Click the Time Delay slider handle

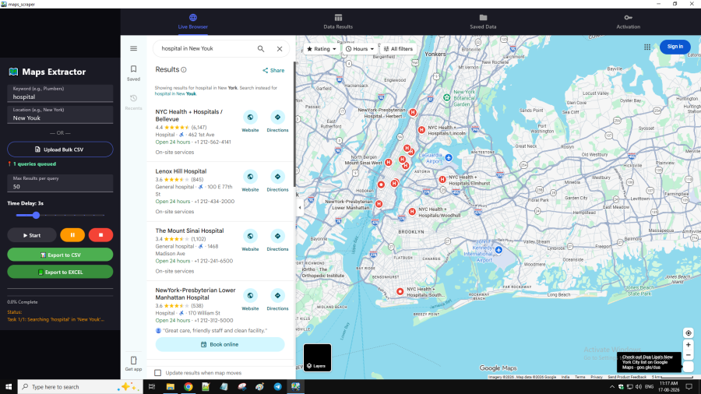point(36,216)
